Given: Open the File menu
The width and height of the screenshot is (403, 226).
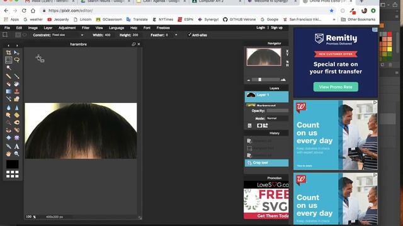Looking at the screenshot, I should [x=7, y=28].
